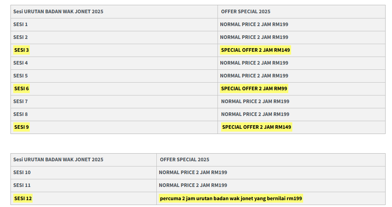Click the SESI 11 row label
Viewport: 392px width, 207px height.
[22, 185]
